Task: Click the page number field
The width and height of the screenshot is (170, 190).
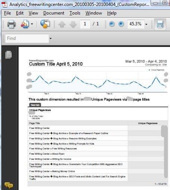Action: coord(85,24)
